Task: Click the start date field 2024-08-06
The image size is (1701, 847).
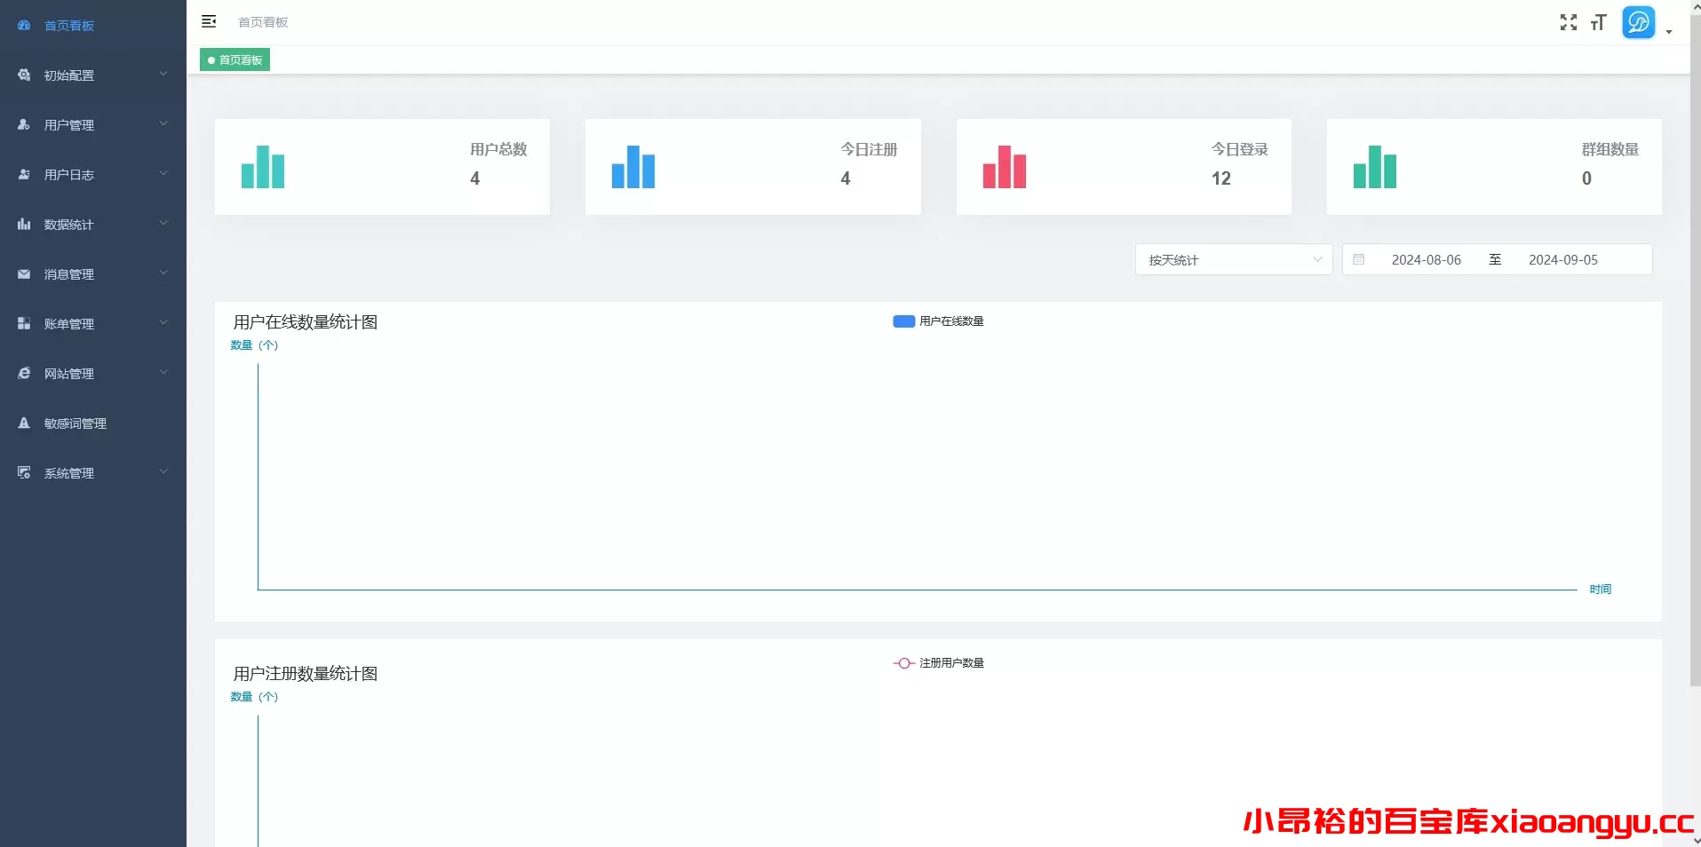Action: [x=1426, y=259]
